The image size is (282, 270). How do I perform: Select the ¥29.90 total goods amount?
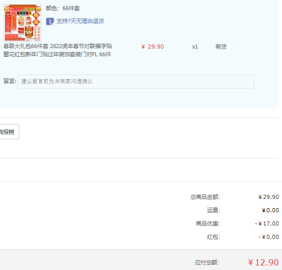coord(269,197)
